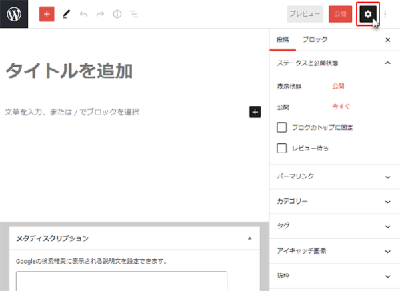Click the Google search description help text

[x=91, y=261]
